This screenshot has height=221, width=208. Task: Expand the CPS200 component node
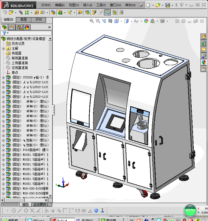point(3,78)
